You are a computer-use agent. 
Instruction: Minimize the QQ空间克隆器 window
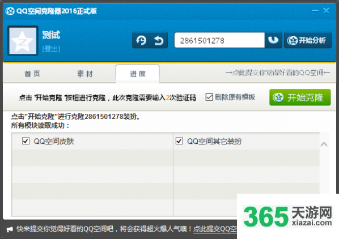[x=315, y=11]
